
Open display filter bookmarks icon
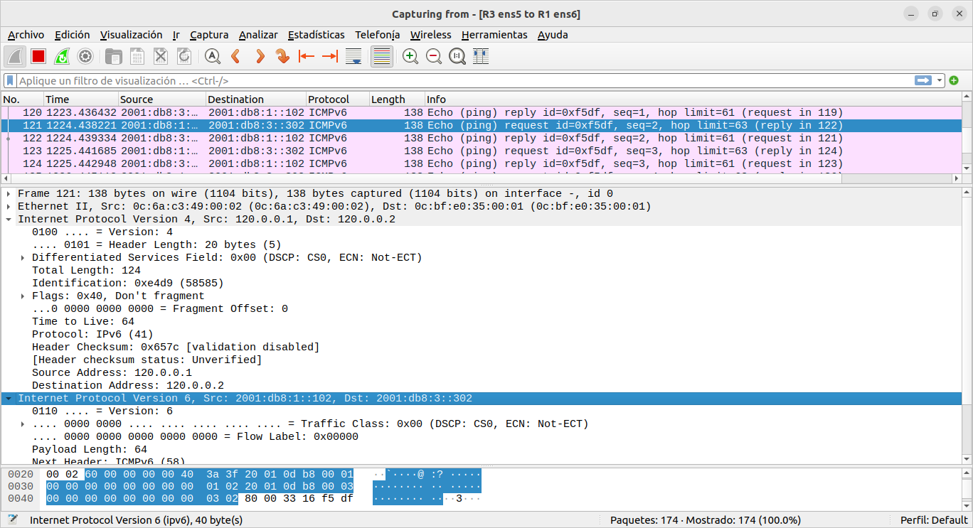click(x=10, y=80)
